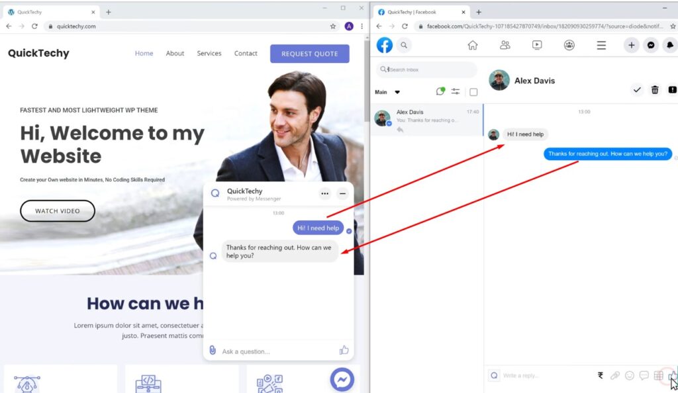Tick the select-all checkbox in inbox
678x393 pixels.
coord(473,92)
